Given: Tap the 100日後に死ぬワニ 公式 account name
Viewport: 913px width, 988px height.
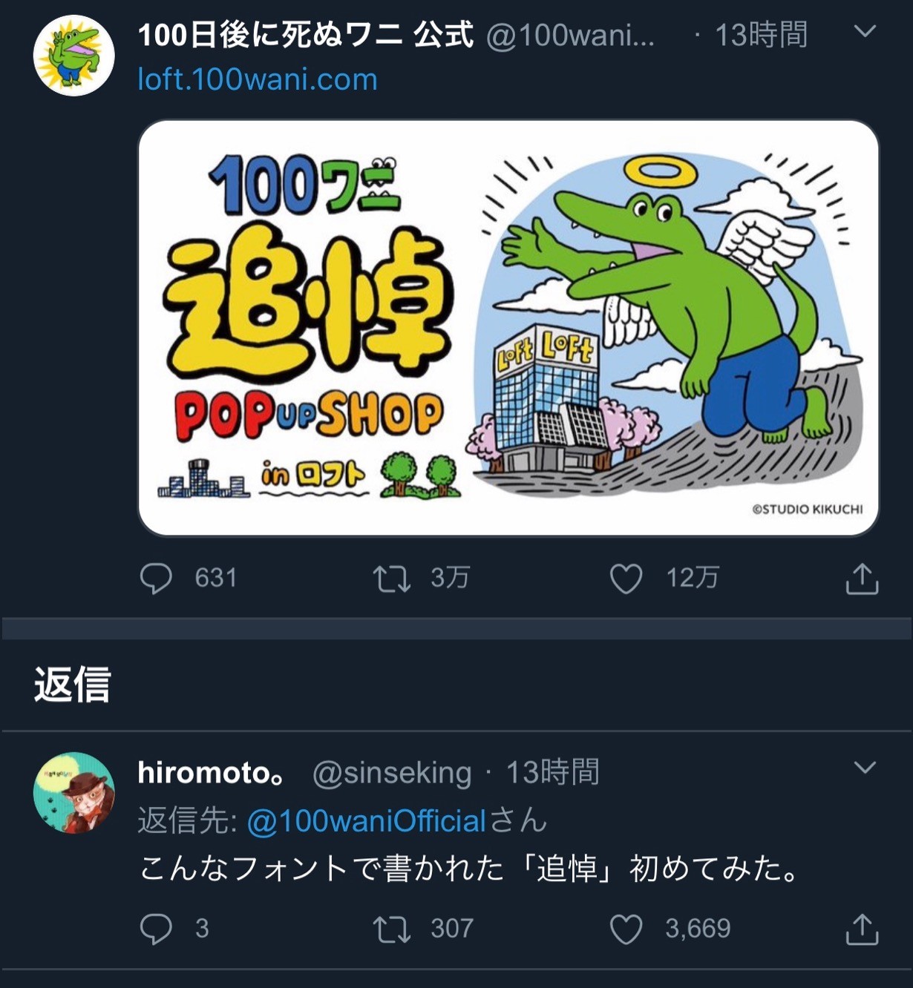Looking at the screenshot, I should click(306, 35).
